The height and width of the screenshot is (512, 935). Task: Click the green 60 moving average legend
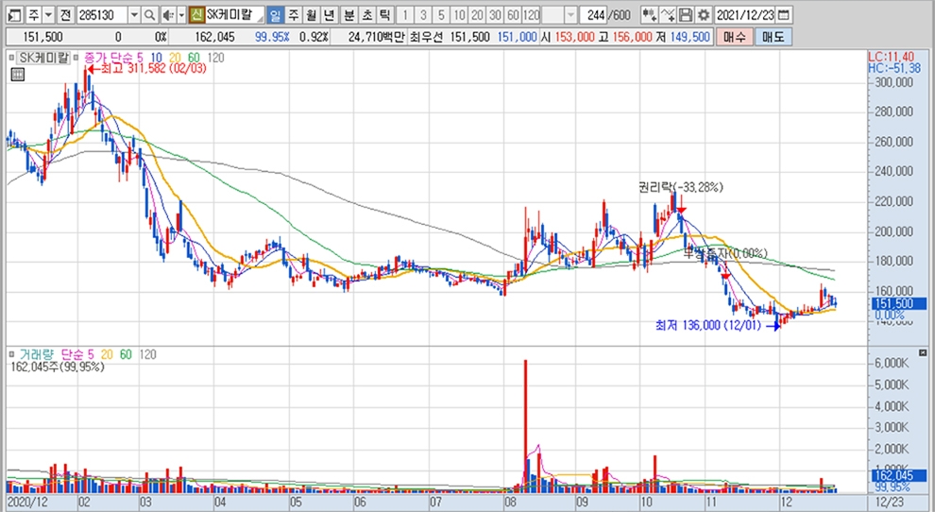click(x=194, y=58)
